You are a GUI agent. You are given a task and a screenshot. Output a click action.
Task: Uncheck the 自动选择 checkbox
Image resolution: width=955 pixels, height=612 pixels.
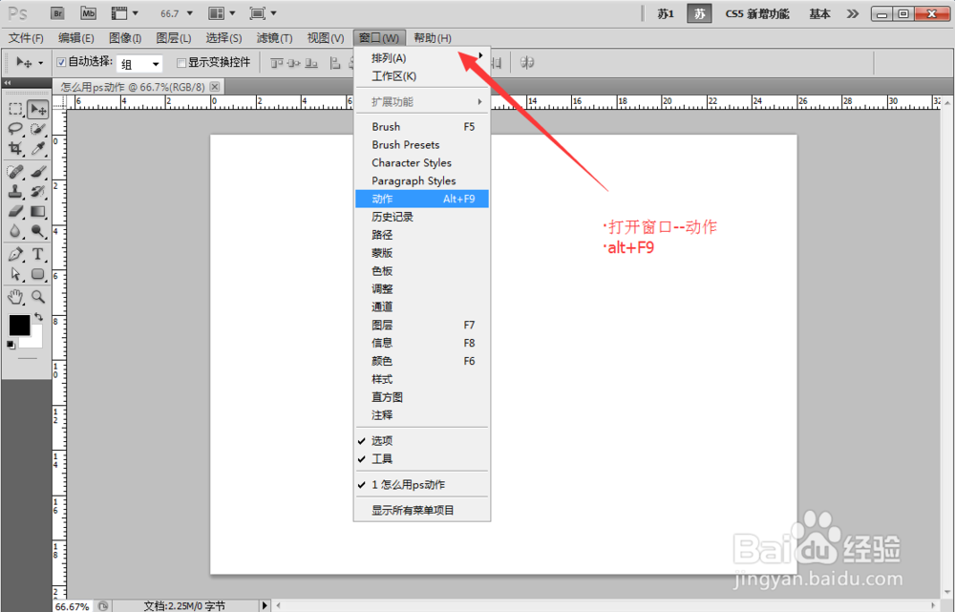coord(60,61)
